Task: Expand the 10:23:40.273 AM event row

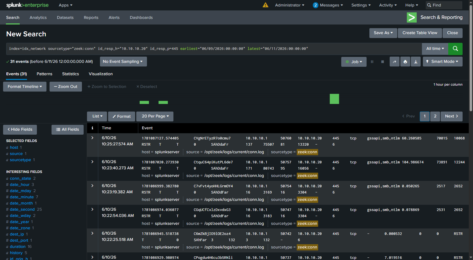Action: tap(92, 162)
